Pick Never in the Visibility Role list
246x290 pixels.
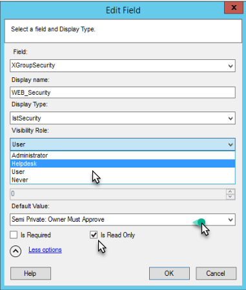123,180
